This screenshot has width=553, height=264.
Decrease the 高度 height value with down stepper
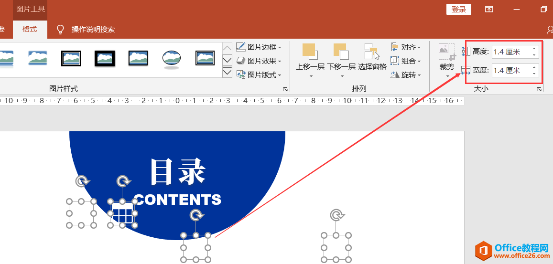[534, 55]
